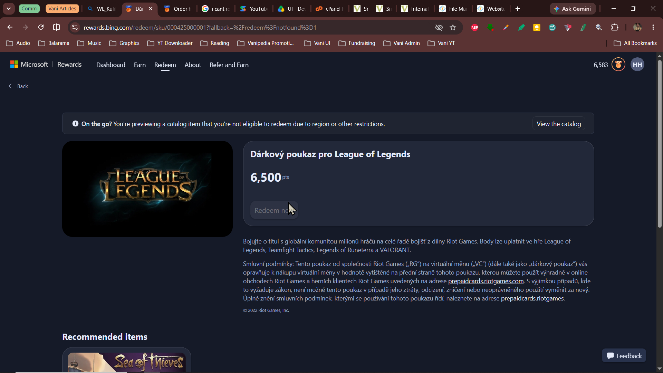Screen dimensions: 663x373
Task: Click the Redeem now button
Action: pyautogui.click(x=274, y=210)
